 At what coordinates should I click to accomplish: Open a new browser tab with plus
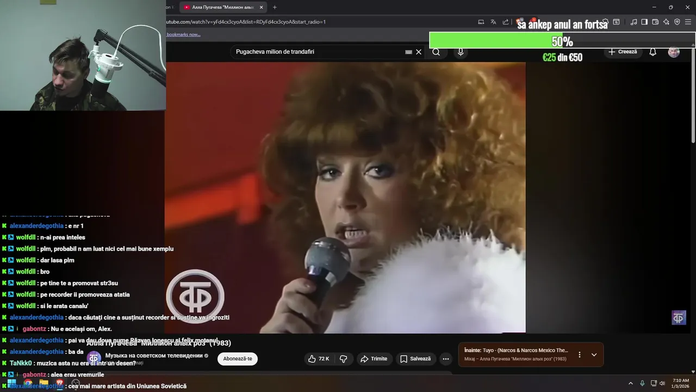(x=275, y=7)
